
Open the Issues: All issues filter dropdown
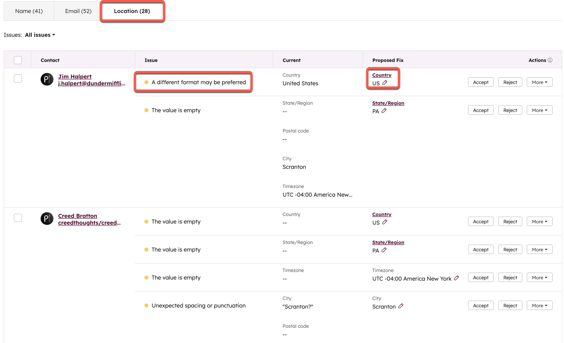[40, 35]
